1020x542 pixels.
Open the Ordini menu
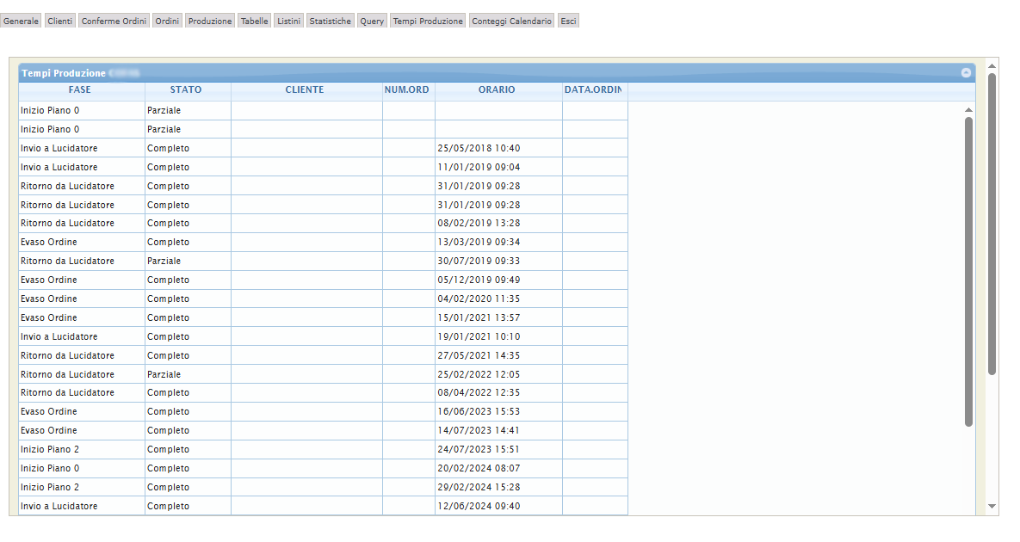[167, 21]
